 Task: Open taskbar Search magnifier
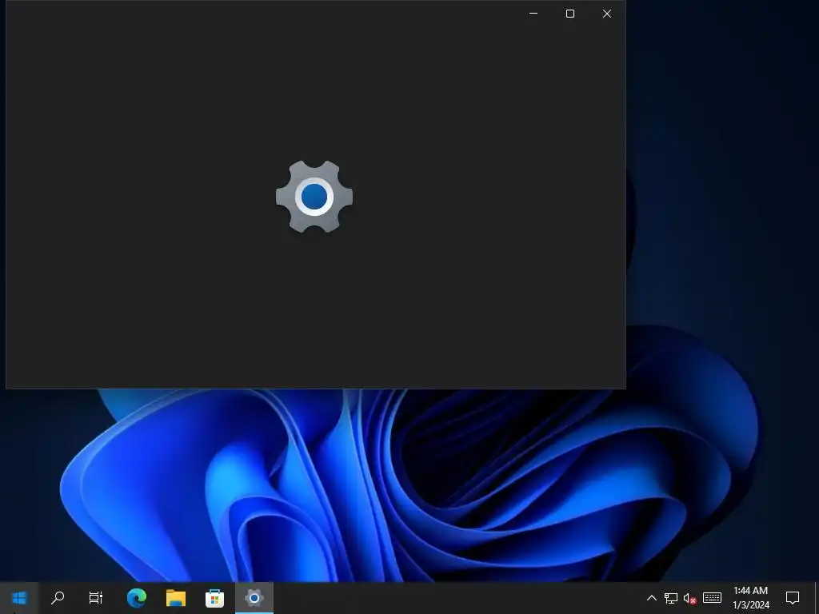pyautogui.click(x=58, y=598)
